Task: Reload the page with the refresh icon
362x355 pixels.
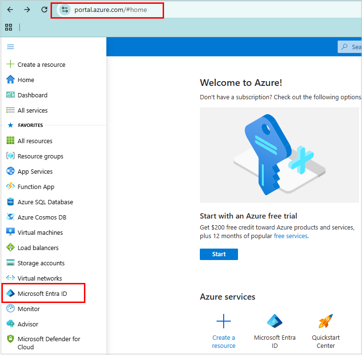Action: [x=44, y=10]
